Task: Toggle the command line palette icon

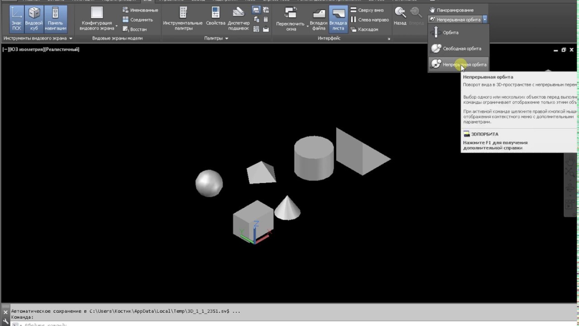Action: tap(256, 10)
